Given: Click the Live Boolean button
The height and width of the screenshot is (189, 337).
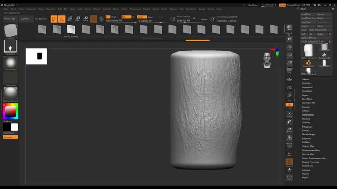Looking at the screenshot, I should pos(41,19).
